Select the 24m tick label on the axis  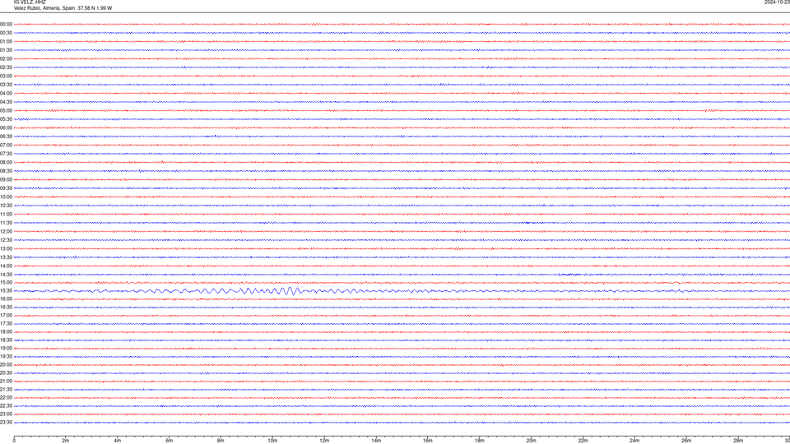(x=634, y=441)
